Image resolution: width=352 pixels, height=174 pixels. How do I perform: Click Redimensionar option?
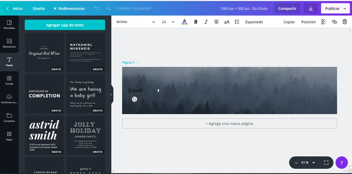[69, 9]
